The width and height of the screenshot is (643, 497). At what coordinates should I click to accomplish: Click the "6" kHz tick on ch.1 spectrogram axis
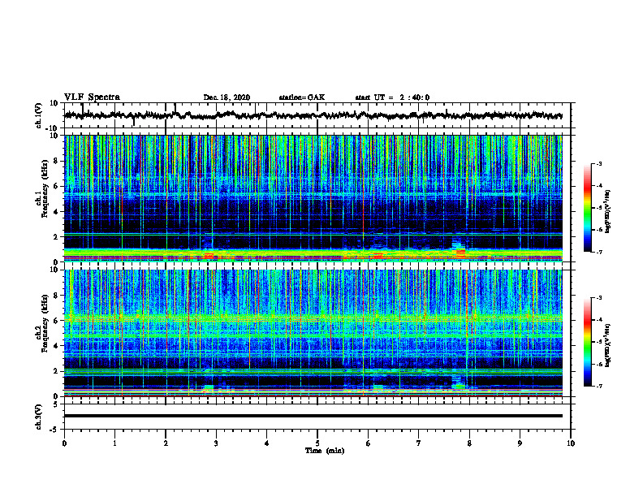[56, 187]
